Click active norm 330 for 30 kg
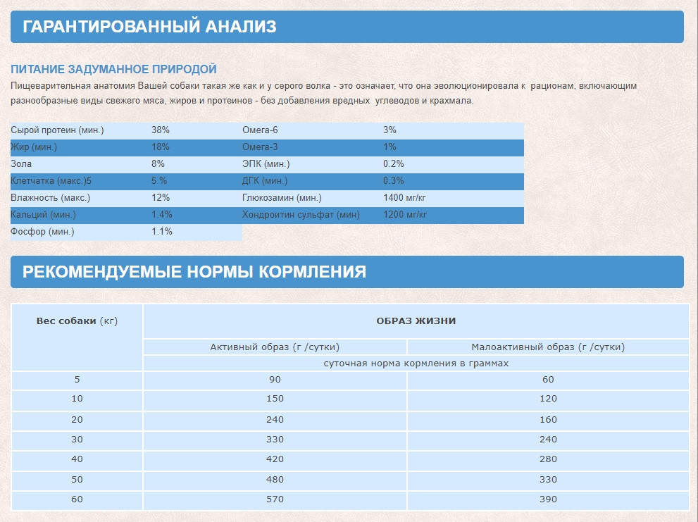Viewport: 698px width, 522px height. click(x=275, y=440)
